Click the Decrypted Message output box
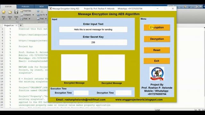This screenshot has height=115, width=205. 112,68
